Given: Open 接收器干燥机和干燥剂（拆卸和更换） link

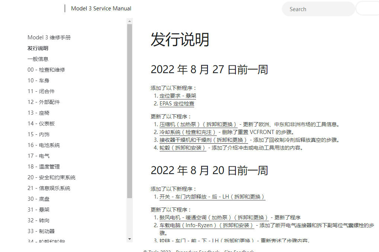Looking at the screenshot, I should pyautogui.click(x=203, y=140).
